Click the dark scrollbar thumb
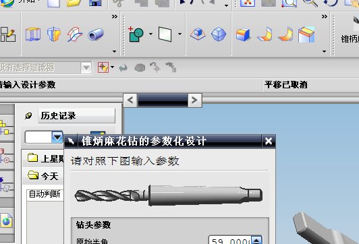Viewport: 359px width, 244px height. [x=163, y=100]
